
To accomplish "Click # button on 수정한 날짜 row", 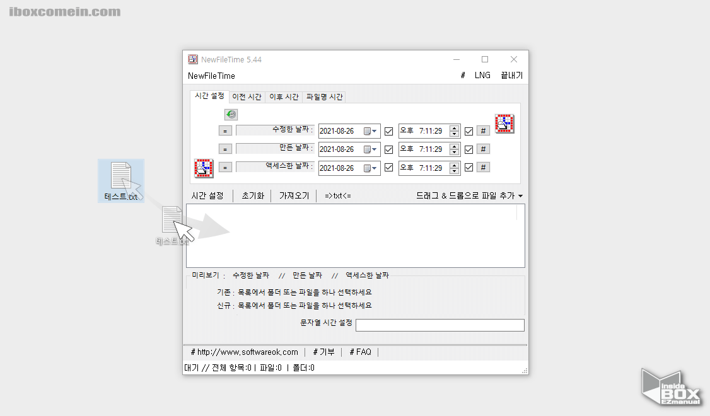I will 483,131.
